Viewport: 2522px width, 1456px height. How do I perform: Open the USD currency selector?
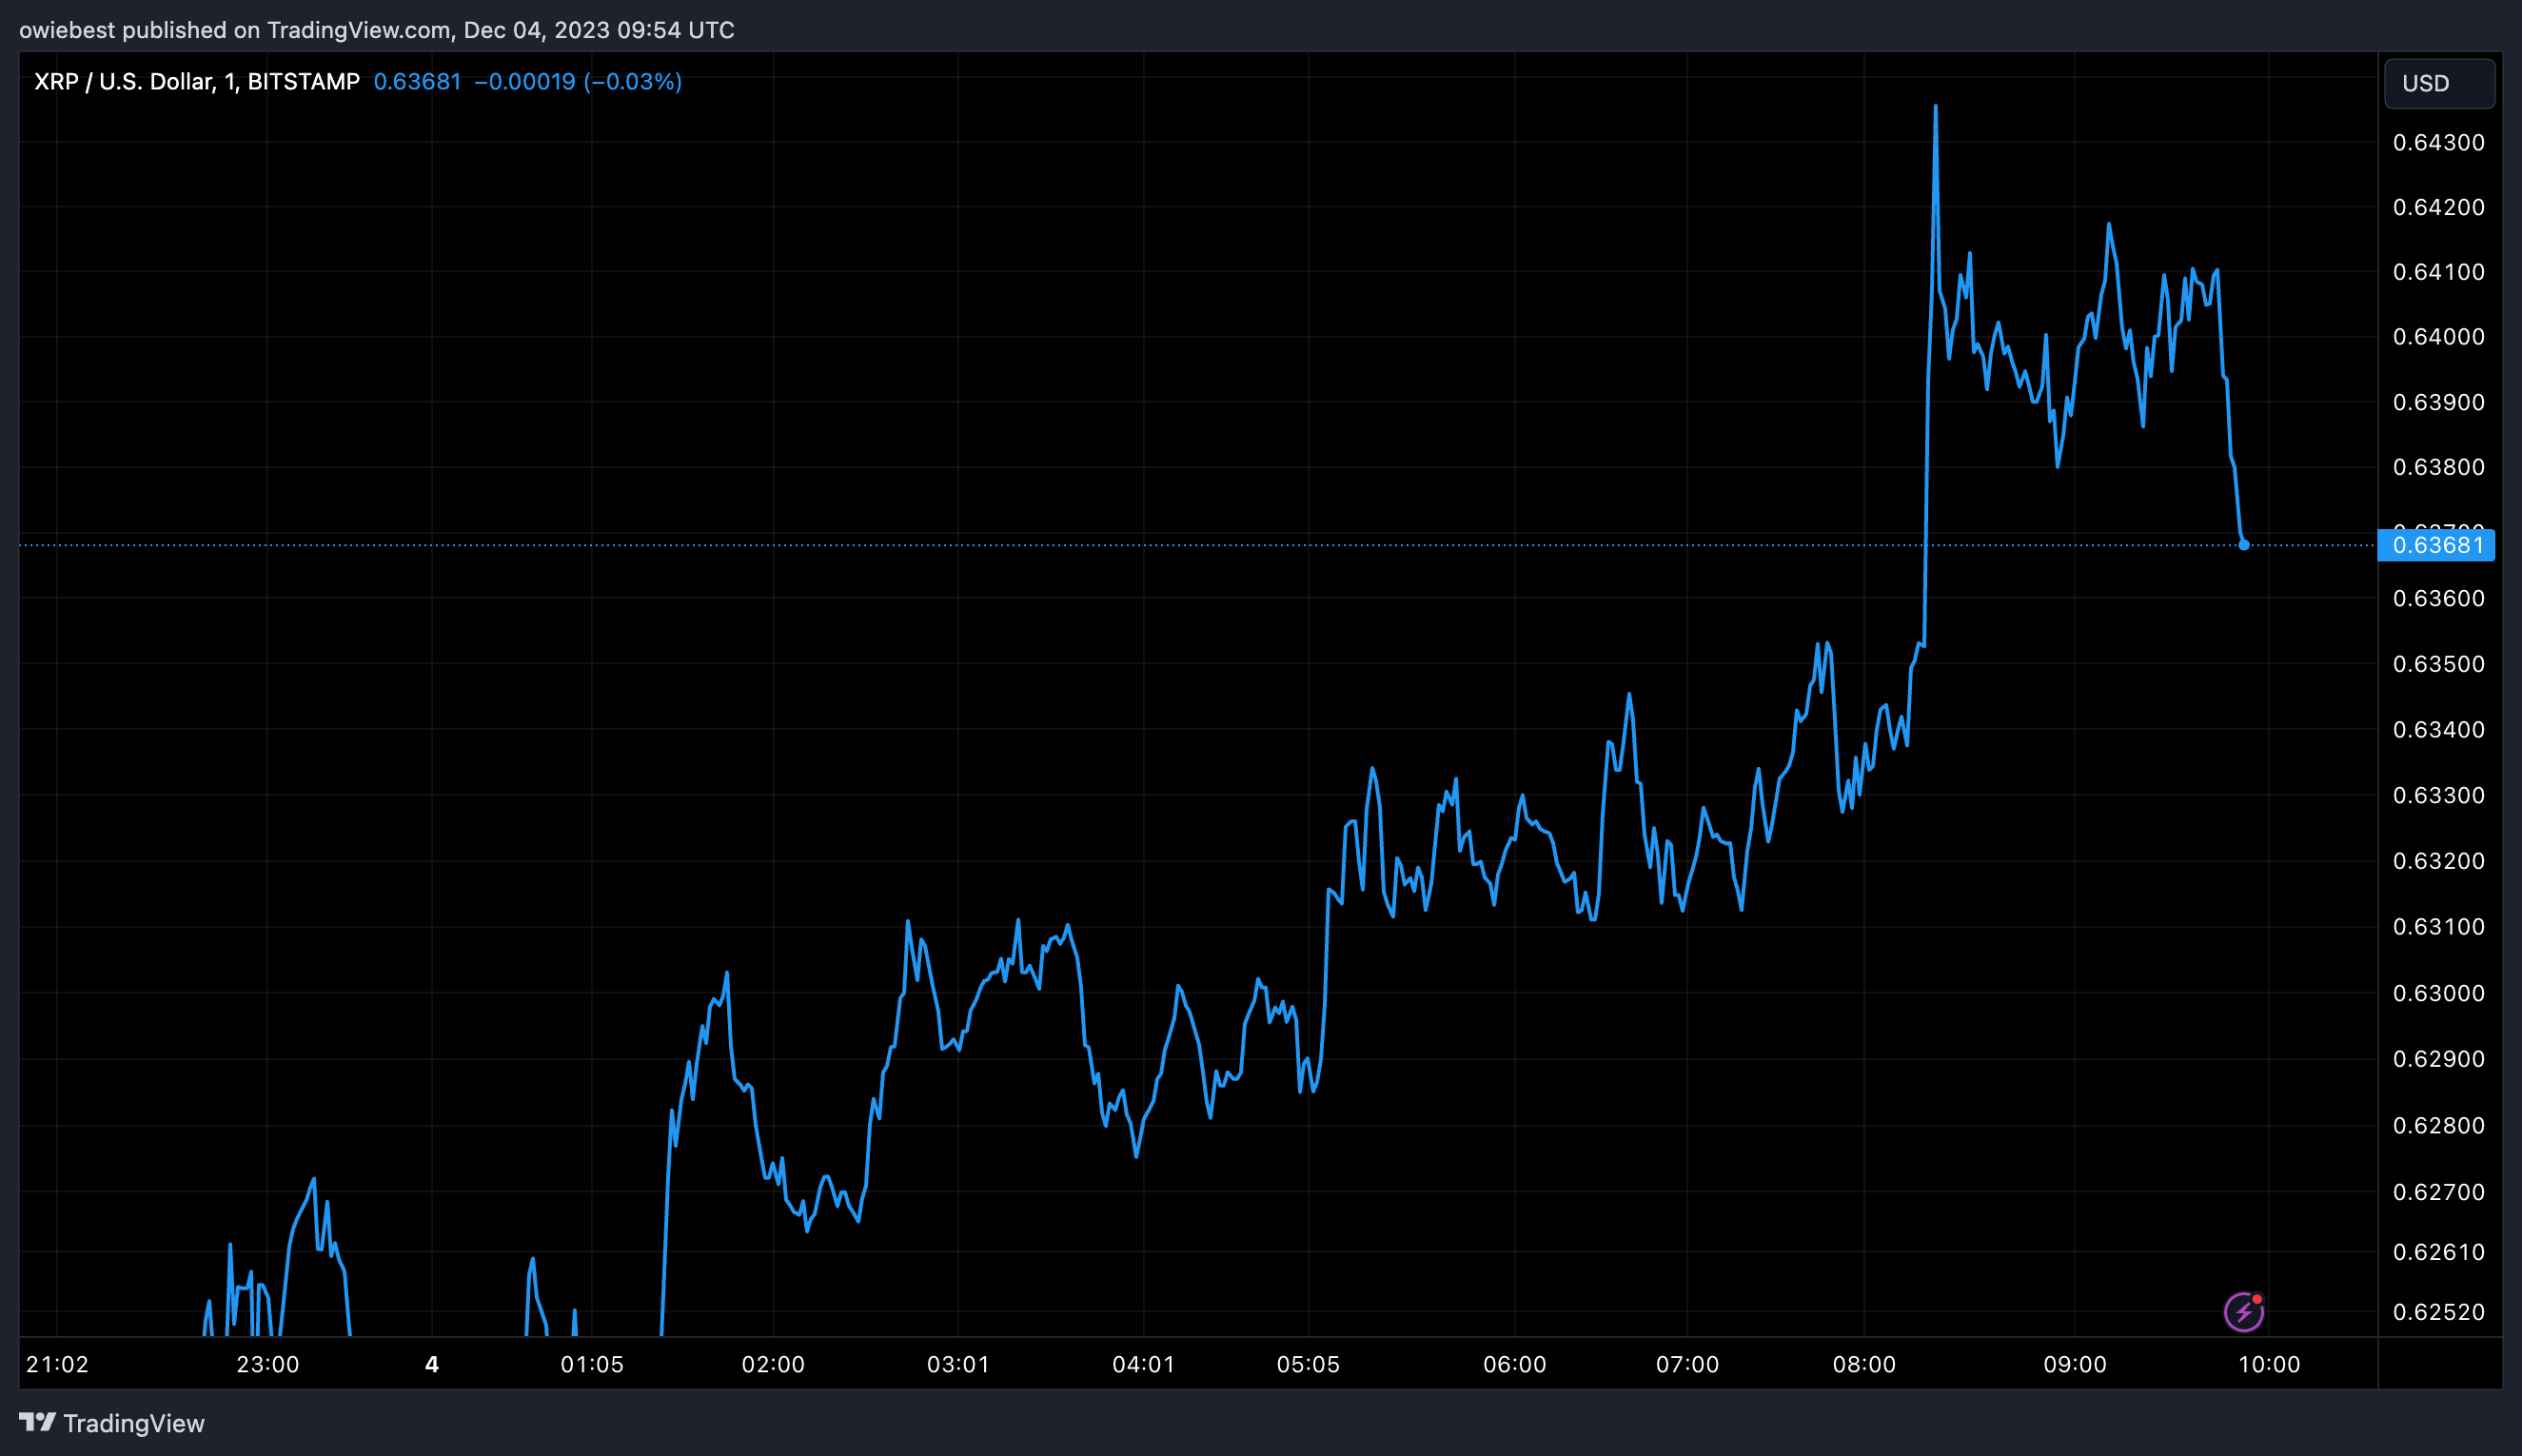(2438, 83)
